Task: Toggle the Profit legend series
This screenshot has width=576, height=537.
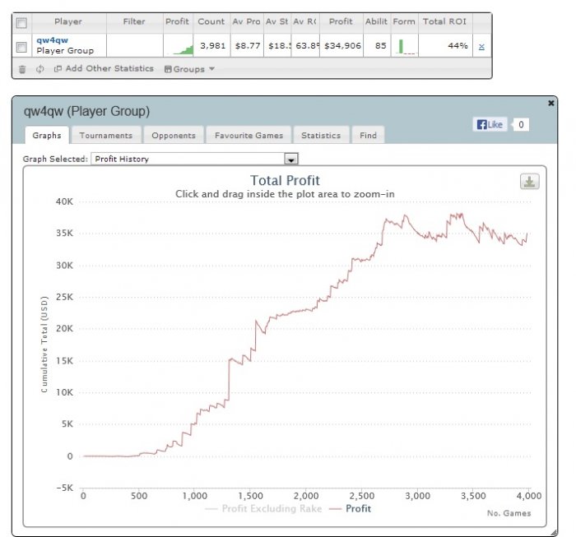Action: [350, 509]
